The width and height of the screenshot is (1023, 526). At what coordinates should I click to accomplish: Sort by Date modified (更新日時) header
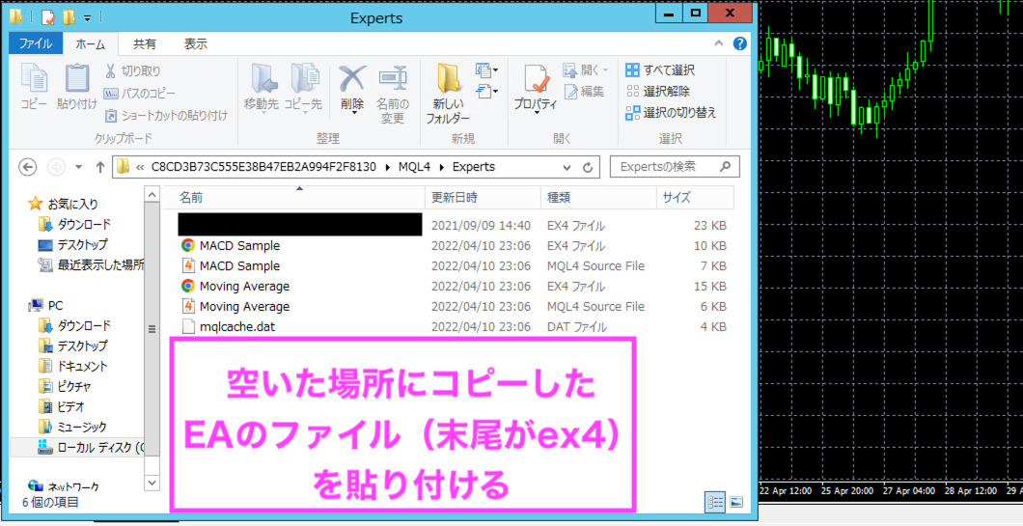point(484,197)
